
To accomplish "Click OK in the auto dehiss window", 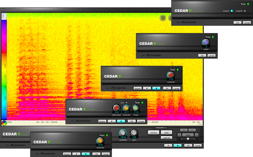I will (x=132, y=121).
